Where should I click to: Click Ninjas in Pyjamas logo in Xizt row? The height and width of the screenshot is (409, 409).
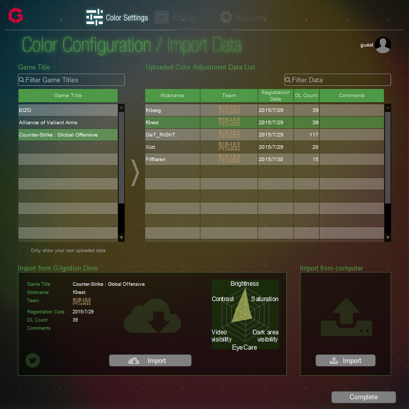tap(229, 147)
